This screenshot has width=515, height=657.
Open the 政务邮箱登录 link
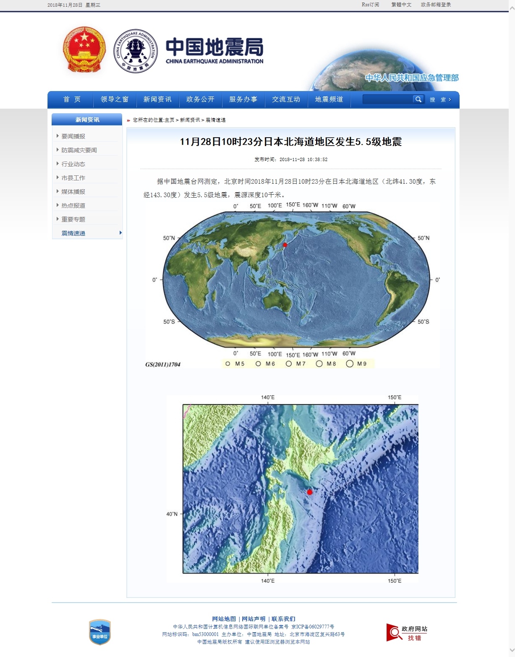436,5
